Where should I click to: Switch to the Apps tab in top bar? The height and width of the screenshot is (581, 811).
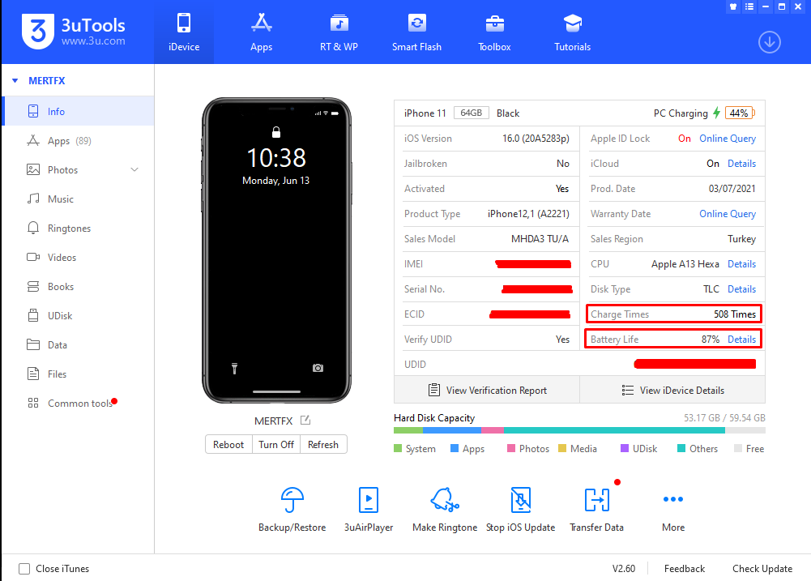pyautogui.click(x=261, y=32)
